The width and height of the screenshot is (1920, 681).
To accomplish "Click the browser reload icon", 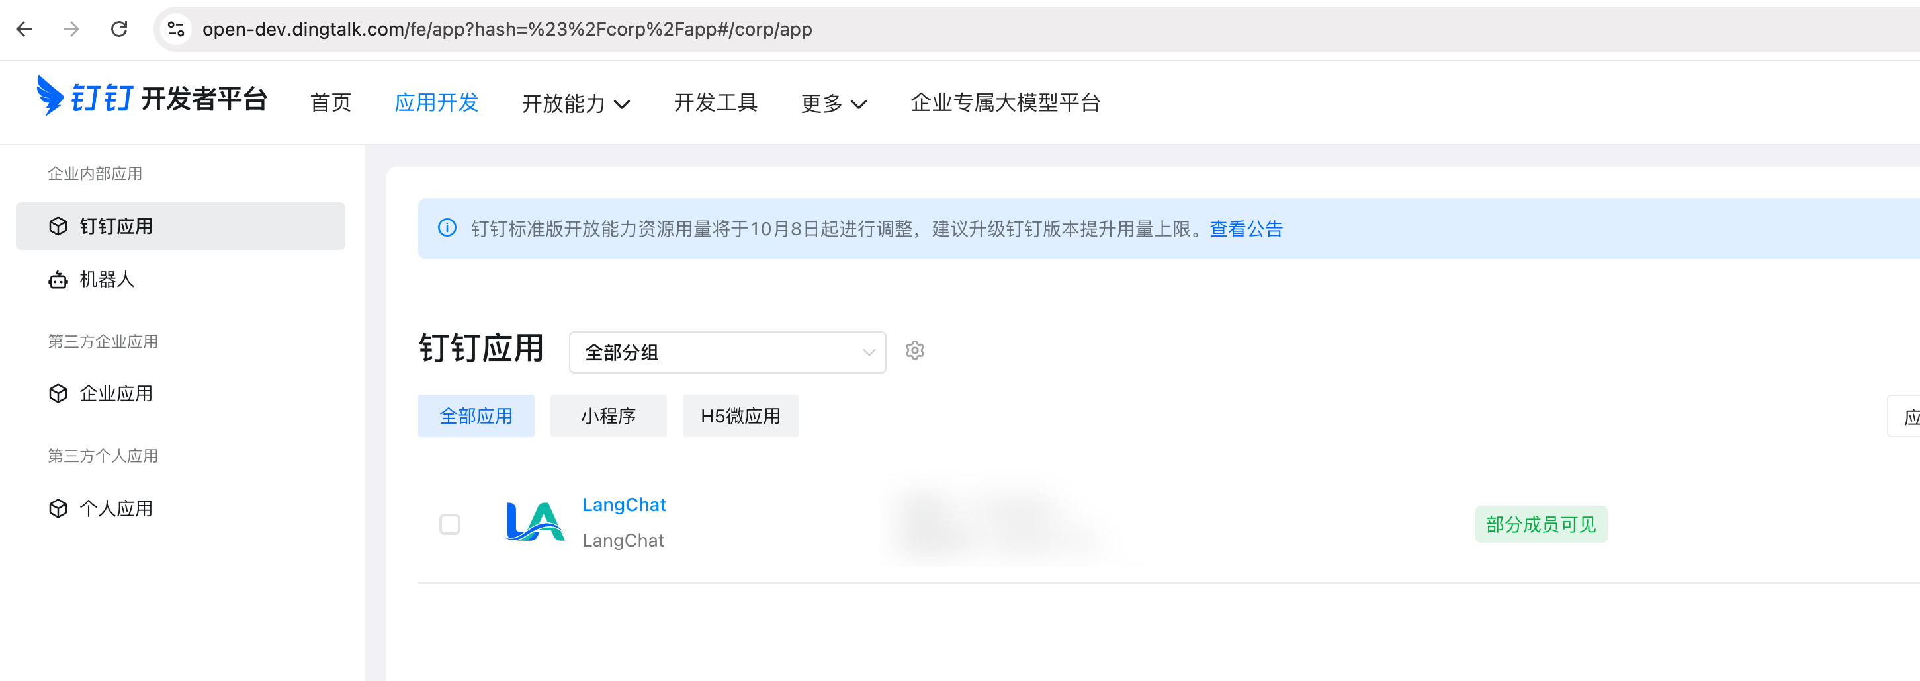I will (119, 29).
